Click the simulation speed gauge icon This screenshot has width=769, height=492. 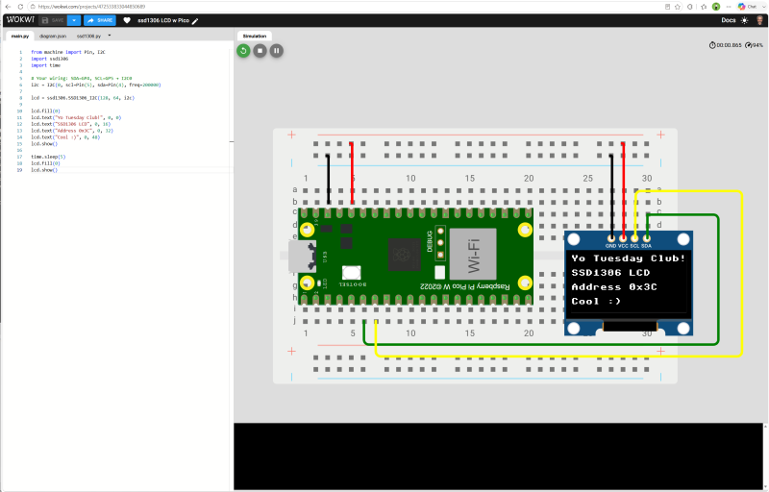point(749,45)
